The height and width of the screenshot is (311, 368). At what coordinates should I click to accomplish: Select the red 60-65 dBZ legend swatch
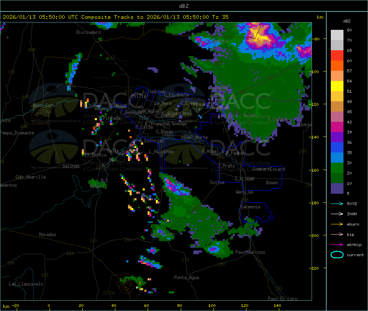coord(337,55)
